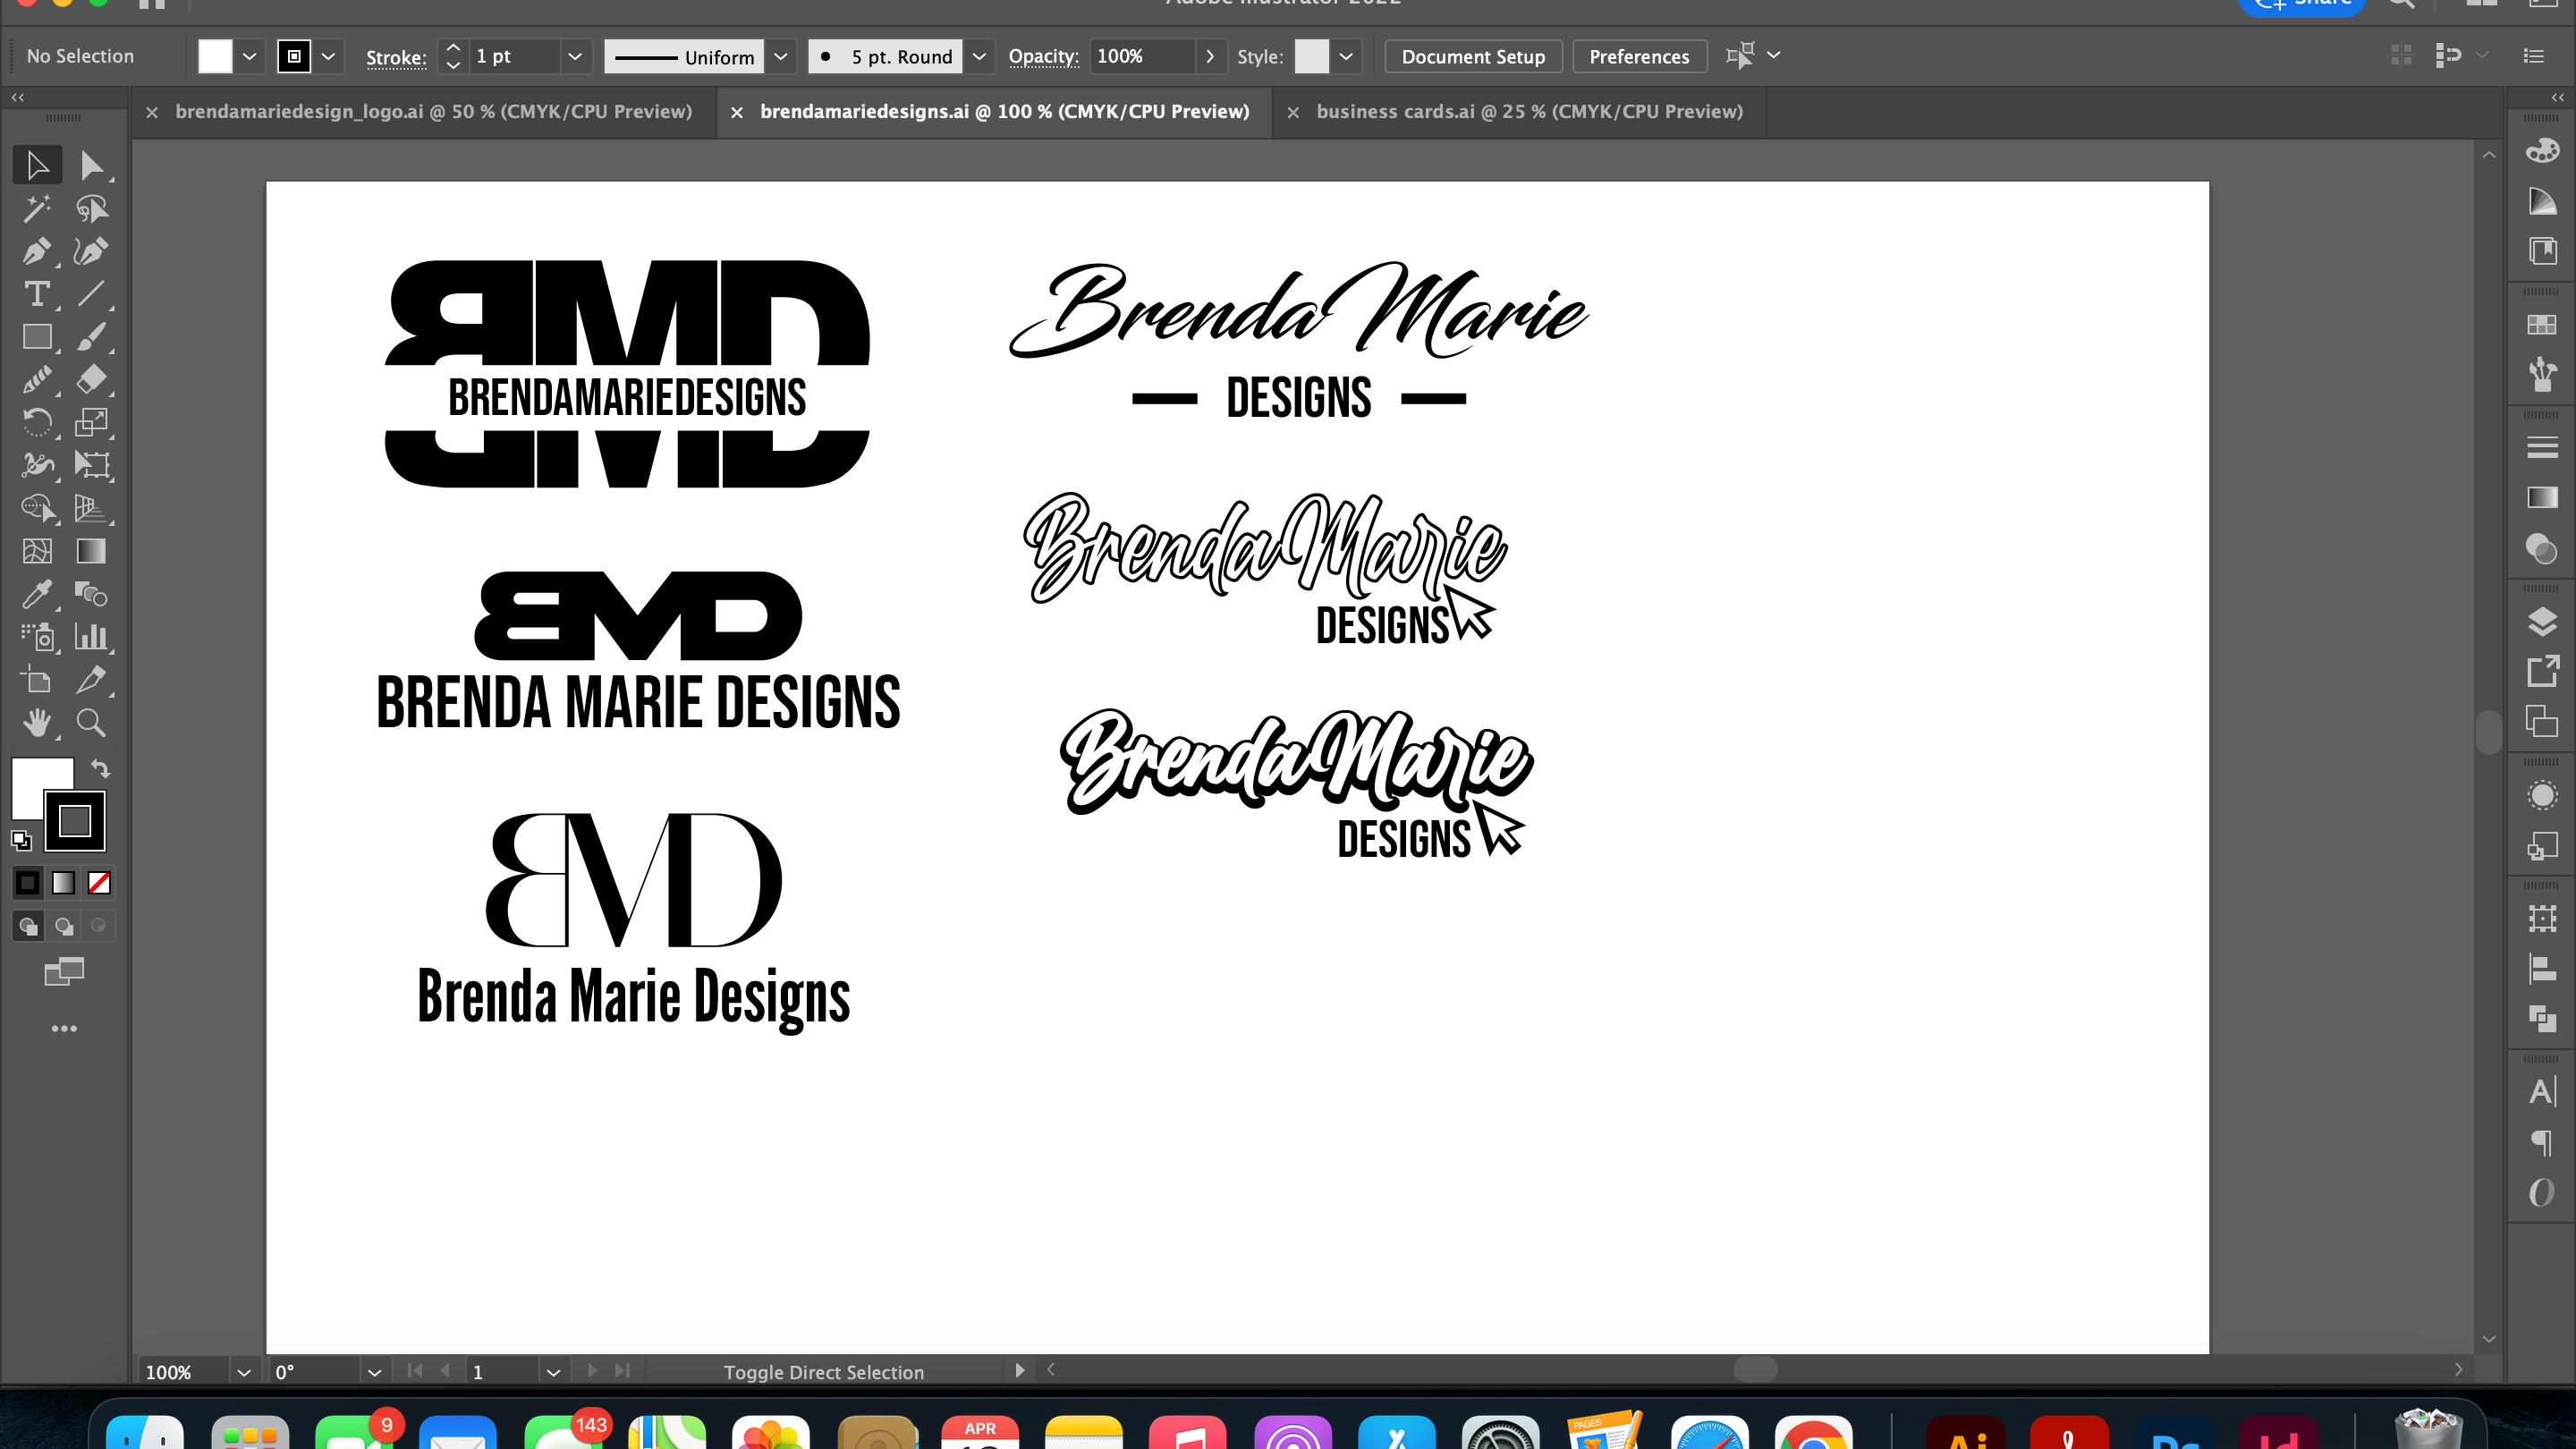The image size is (2576, 1449).
Task: Set paint type to None
Action: point(99,883)
